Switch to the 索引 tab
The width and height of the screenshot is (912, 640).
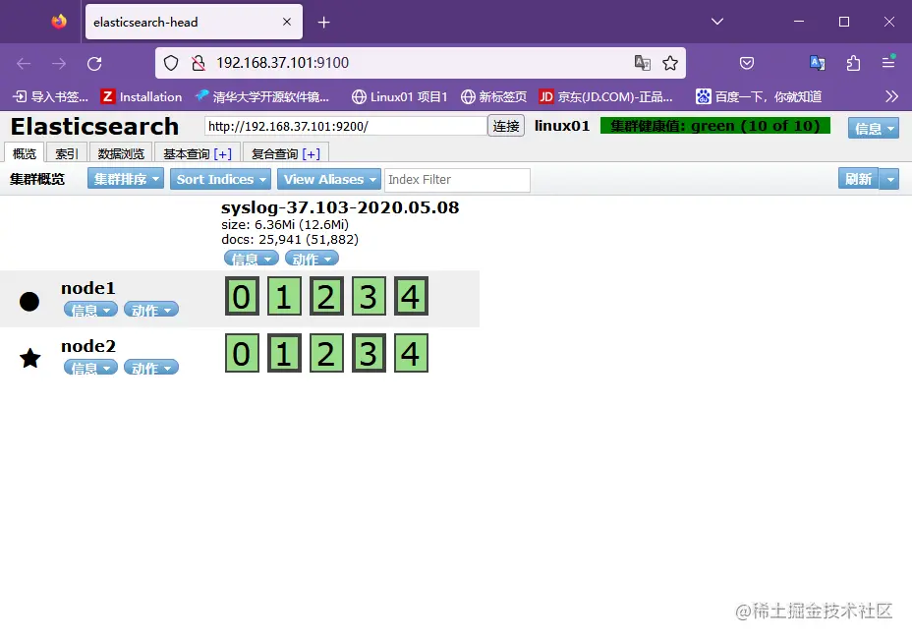67,153
